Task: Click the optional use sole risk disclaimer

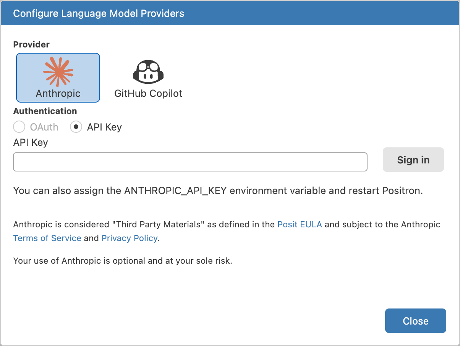Action: click(123, 261)
